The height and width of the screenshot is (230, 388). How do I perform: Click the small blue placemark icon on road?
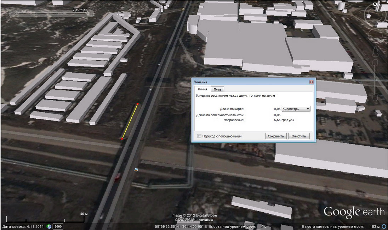click(136, 170)
